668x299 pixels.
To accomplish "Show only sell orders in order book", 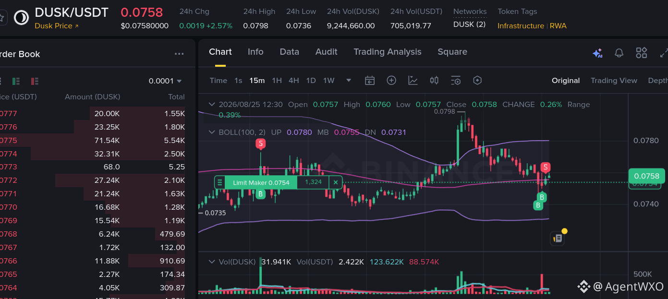I will [35, 81].
